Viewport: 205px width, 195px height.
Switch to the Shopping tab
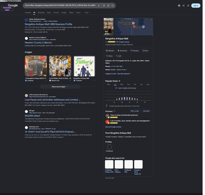[x=41, y=12]
